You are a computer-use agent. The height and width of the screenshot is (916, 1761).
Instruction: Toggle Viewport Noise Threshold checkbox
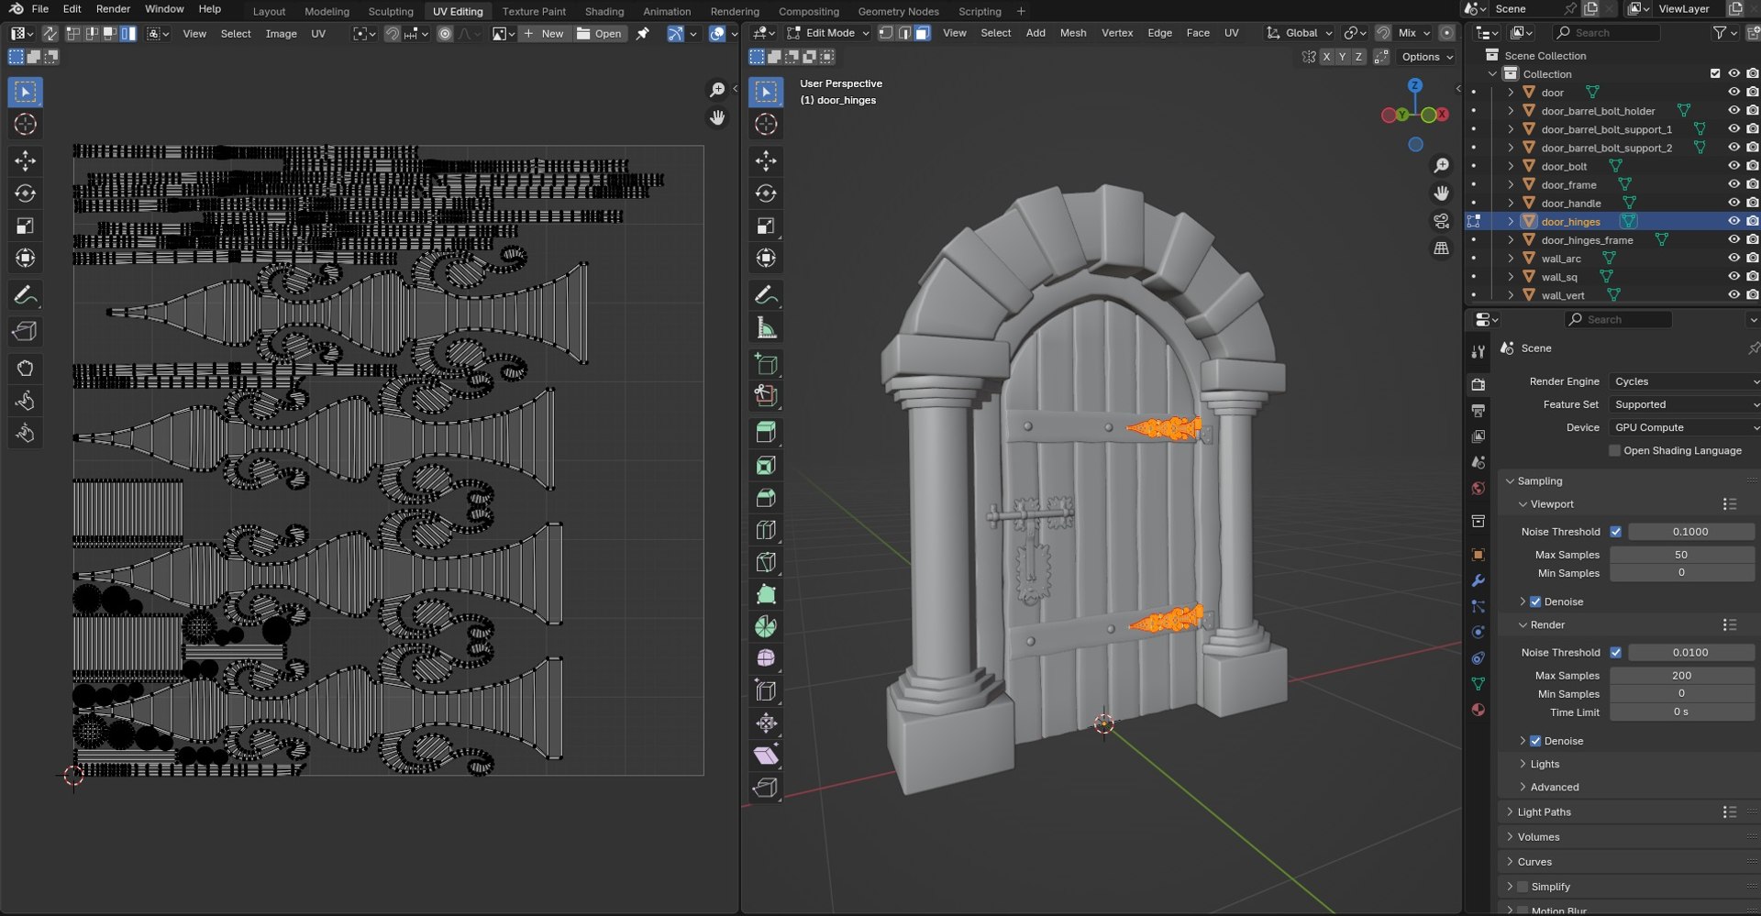[x=1616, y=532]
